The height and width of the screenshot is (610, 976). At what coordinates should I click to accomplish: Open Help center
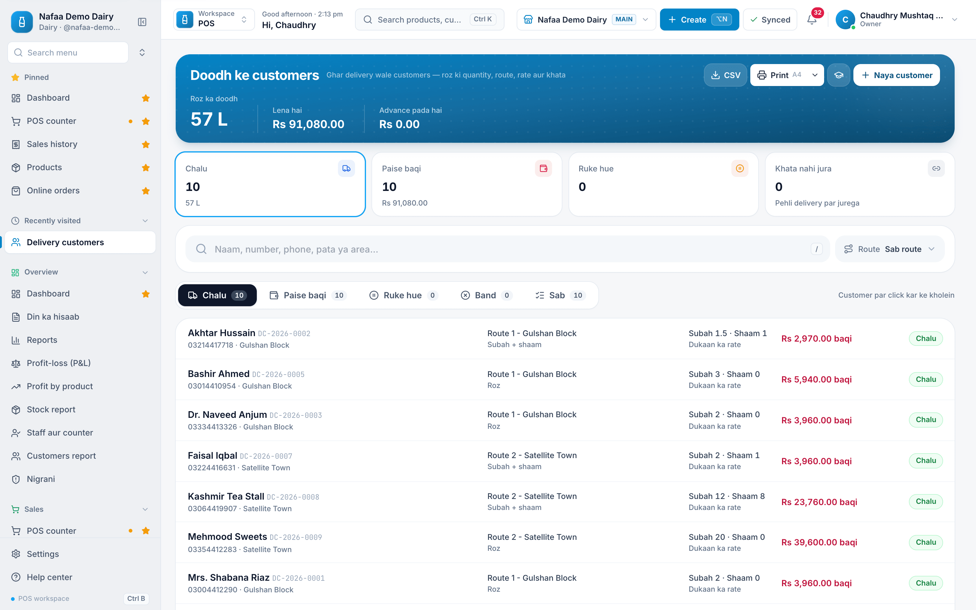(80, 577)
